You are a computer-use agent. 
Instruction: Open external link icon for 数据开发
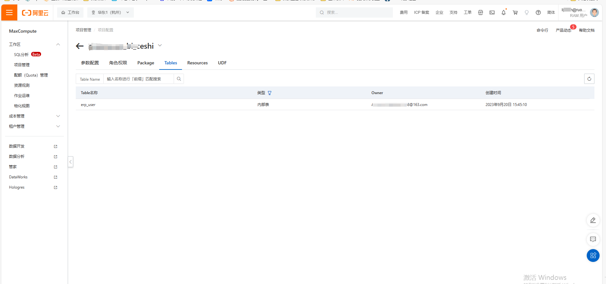pos(56,146)
